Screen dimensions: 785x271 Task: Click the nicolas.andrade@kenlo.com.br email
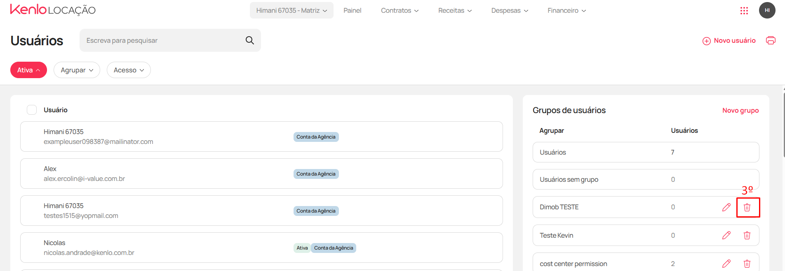point(89,252)
